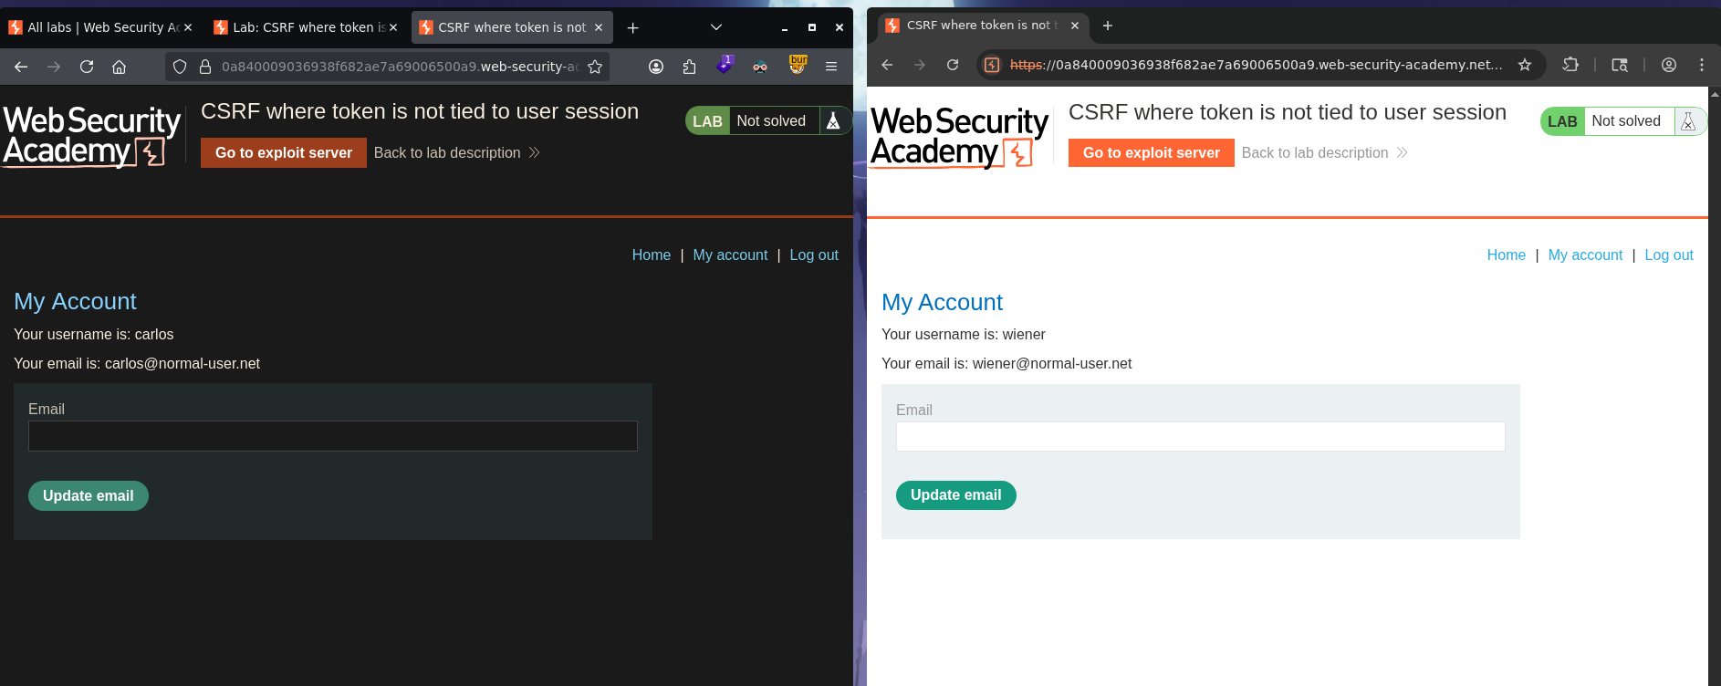
Task: Open new tab in Firefox window
Action: pos(632,27)
